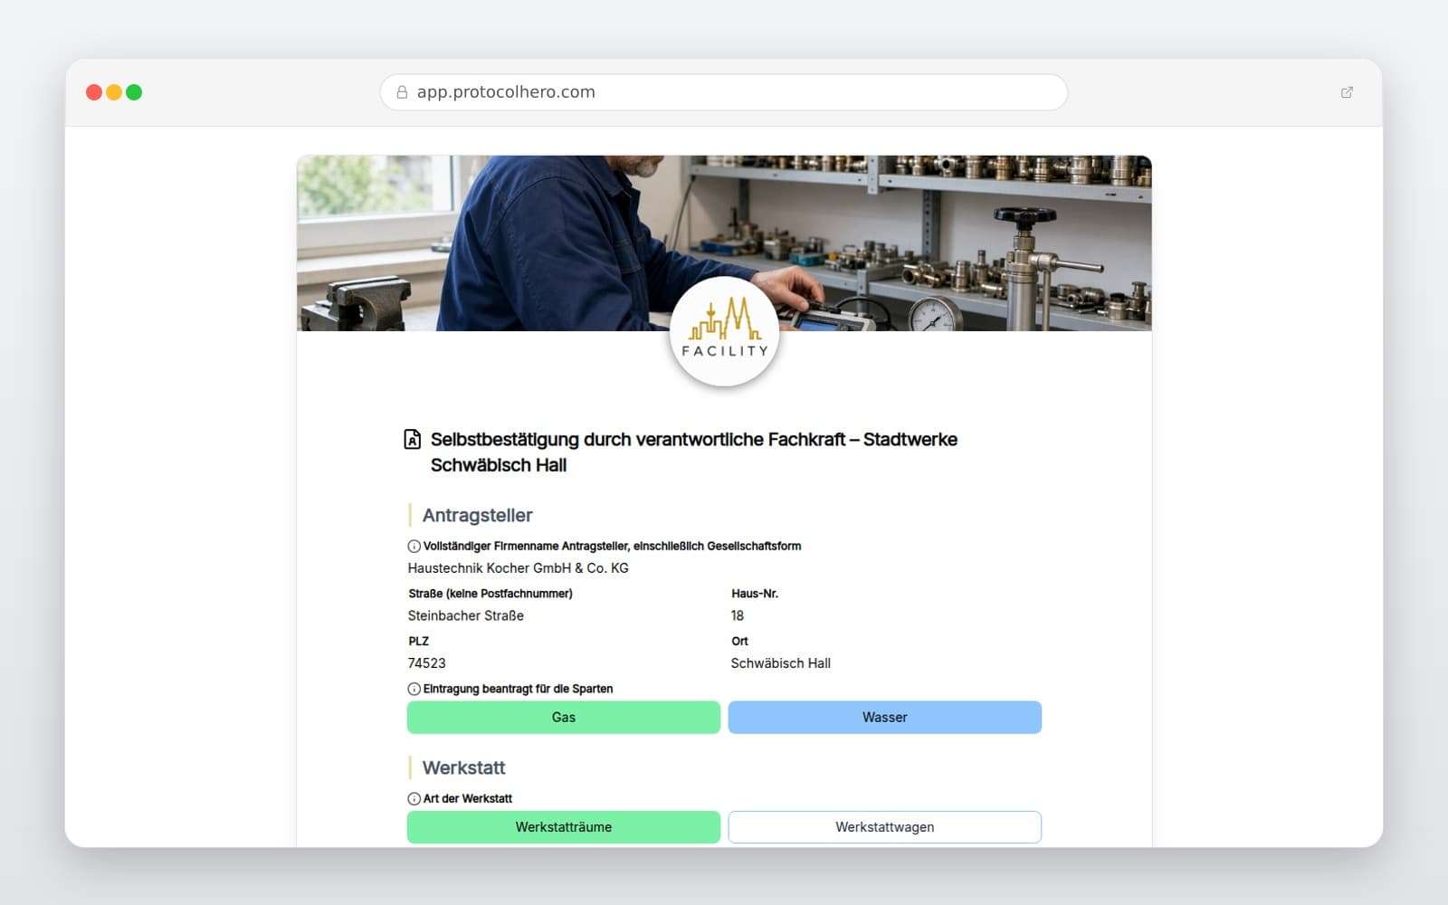Click the Werkstatt section heading

pyautogui.click(x=463, y=768)
